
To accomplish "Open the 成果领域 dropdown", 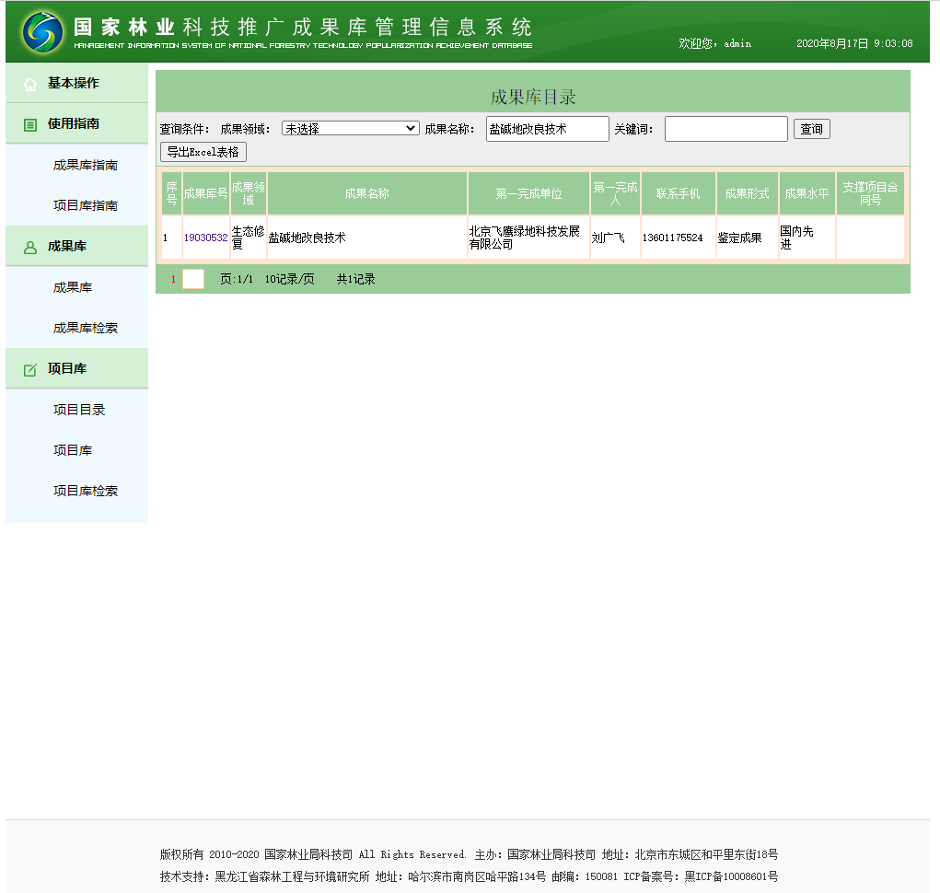I will pos(350,129).
